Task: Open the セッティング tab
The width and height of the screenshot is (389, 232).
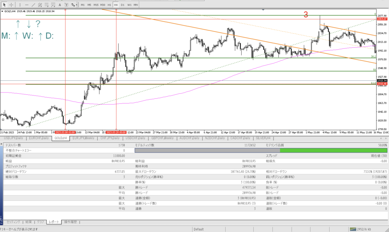Action: click(14, 222)
